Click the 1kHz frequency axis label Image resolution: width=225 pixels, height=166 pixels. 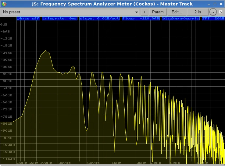click(x=116, y=163)
